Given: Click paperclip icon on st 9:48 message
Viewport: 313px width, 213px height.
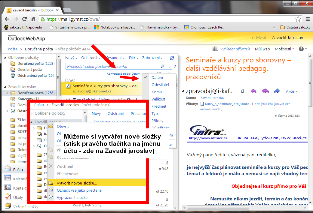Looking at the screenshot, I should [167, 163].
